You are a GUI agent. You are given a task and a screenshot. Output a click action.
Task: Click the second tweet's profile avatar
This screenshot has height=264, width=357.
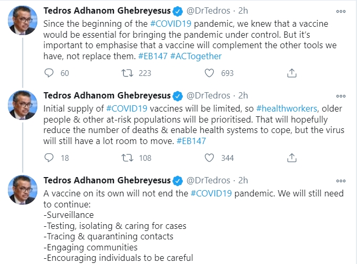point(23,107)
